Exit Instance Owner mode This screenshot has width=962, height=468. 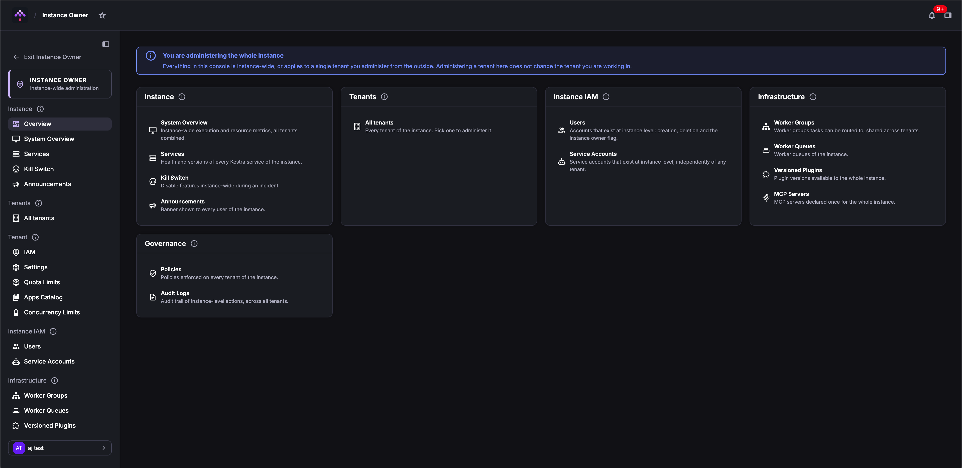point(47,57)
